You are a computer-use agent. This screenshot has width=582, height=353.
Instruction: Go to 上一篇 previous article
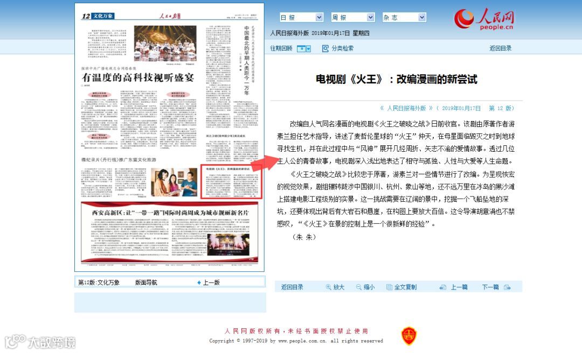point(459,287)
